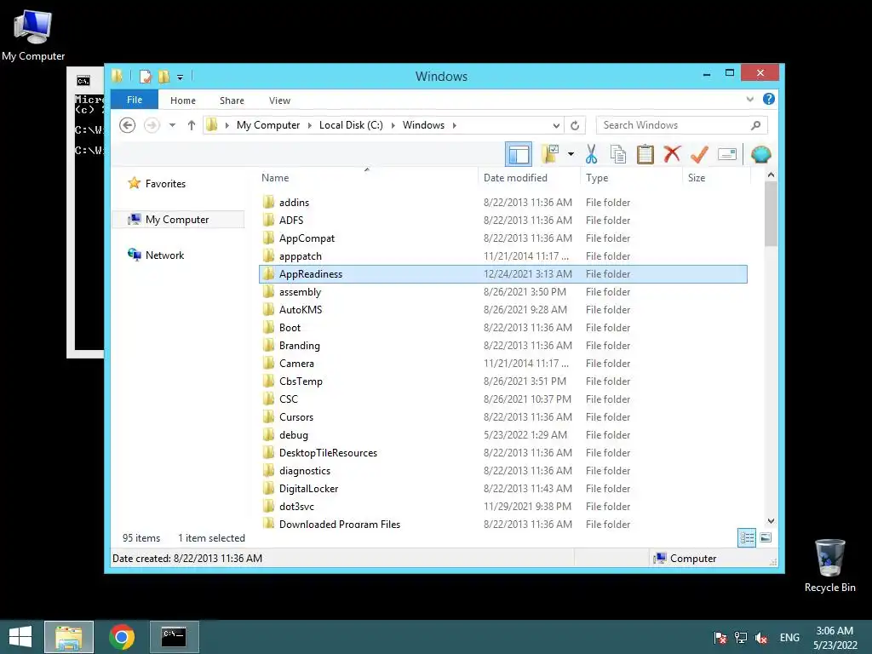Select the assembly folder
Viewport: 872px width, 654px height.
pos(503,292)
